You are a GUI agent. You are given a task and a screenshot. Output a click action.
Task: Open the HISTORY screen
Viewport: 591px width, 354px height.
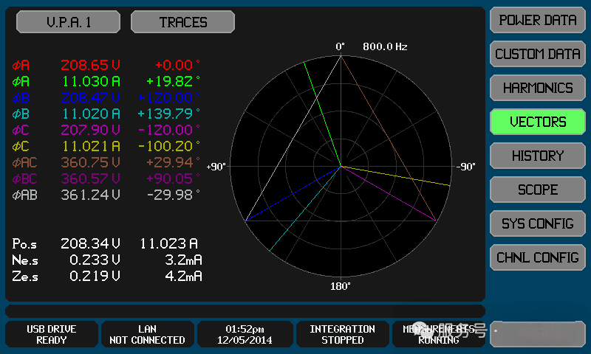(537, 156)
